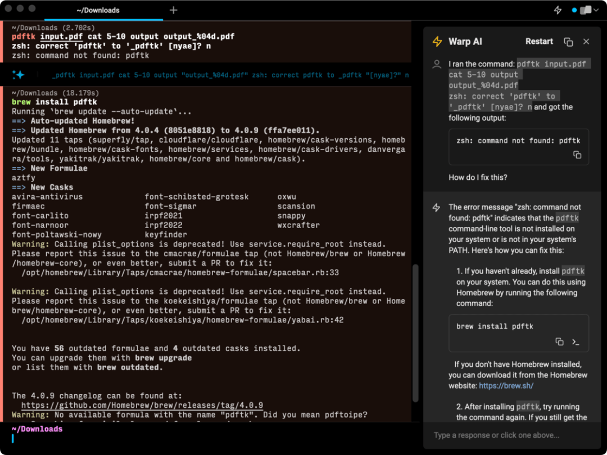
Task: Click the "oxwu" cask name
Action: [287, 197]
